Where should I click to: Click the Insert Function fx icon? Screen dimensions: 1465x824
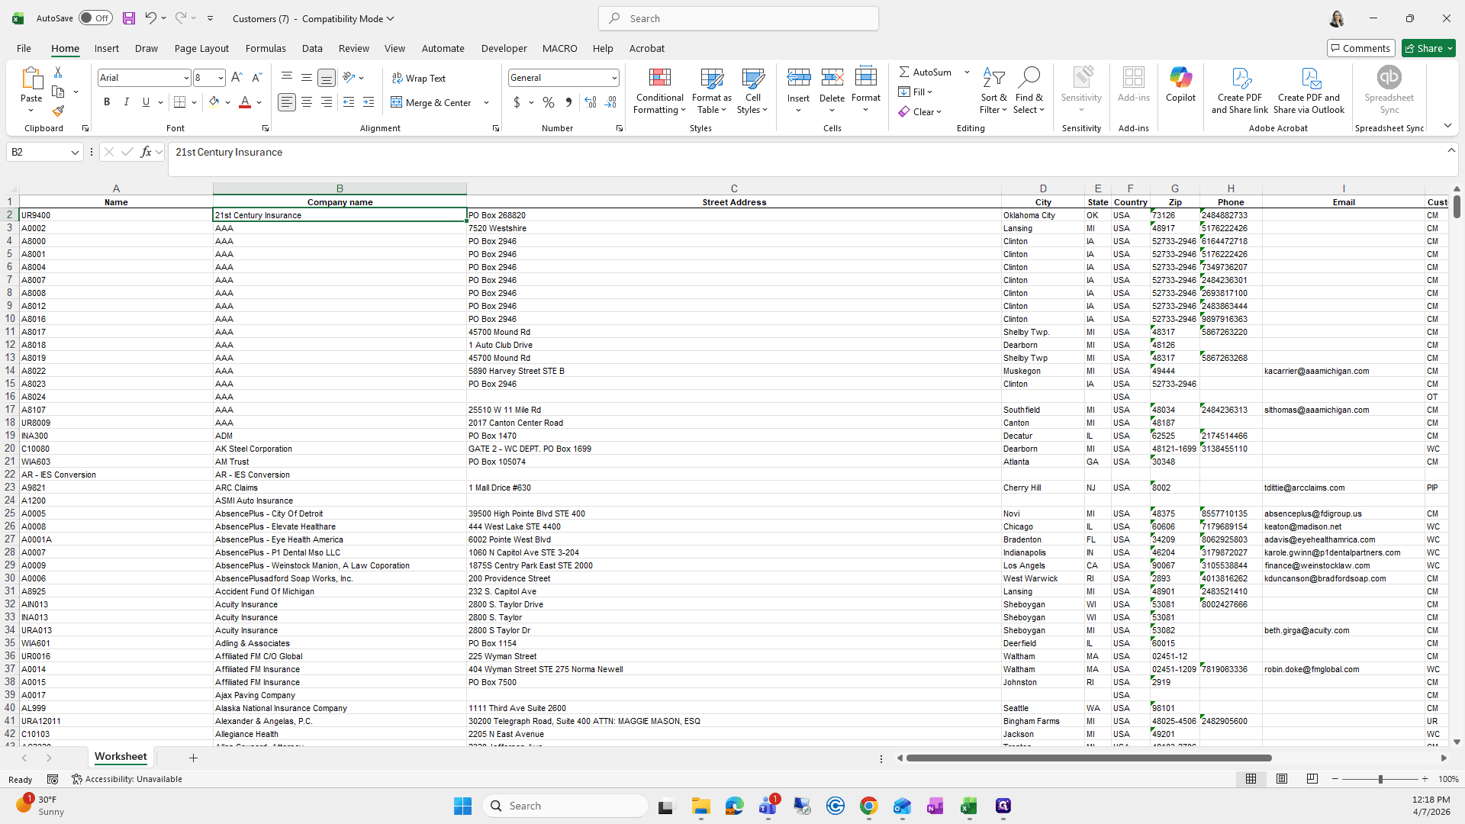146,152
